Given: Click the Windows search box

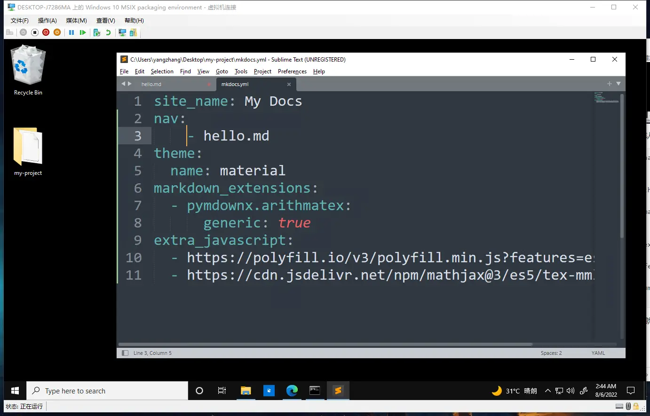Looking at the screenshot, I should pyautogui.click(x=107, y=391).
